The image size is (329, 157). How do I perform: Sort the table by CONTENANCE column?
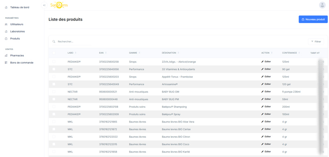[x=291, y=53]
